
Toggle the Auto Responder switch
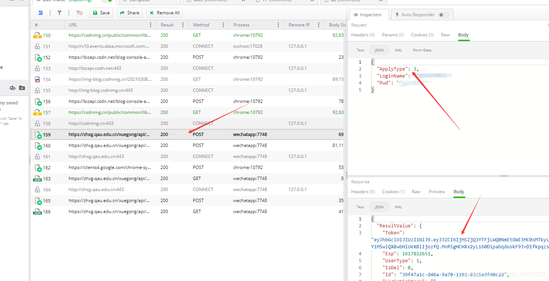[444, 15]
